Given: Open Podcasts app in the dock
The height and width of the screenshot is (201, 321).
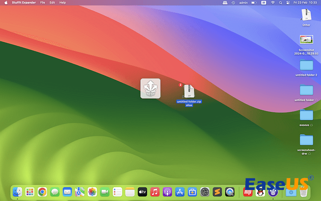Looking at the screenshot, I should [167, 192].
